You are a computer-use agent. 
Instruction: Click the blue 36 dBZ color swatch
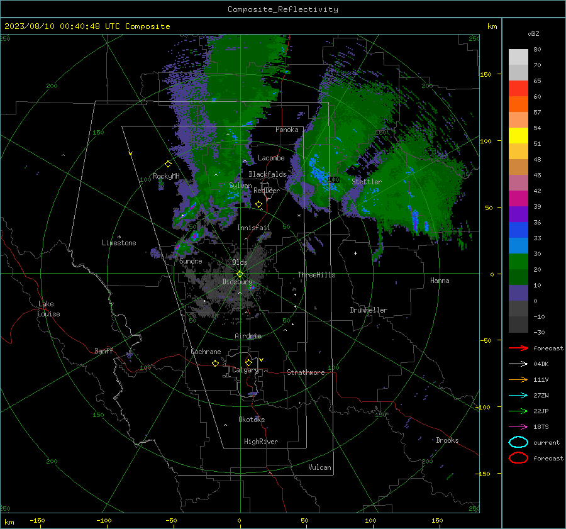pyautogui.click(x=518, y=230)
